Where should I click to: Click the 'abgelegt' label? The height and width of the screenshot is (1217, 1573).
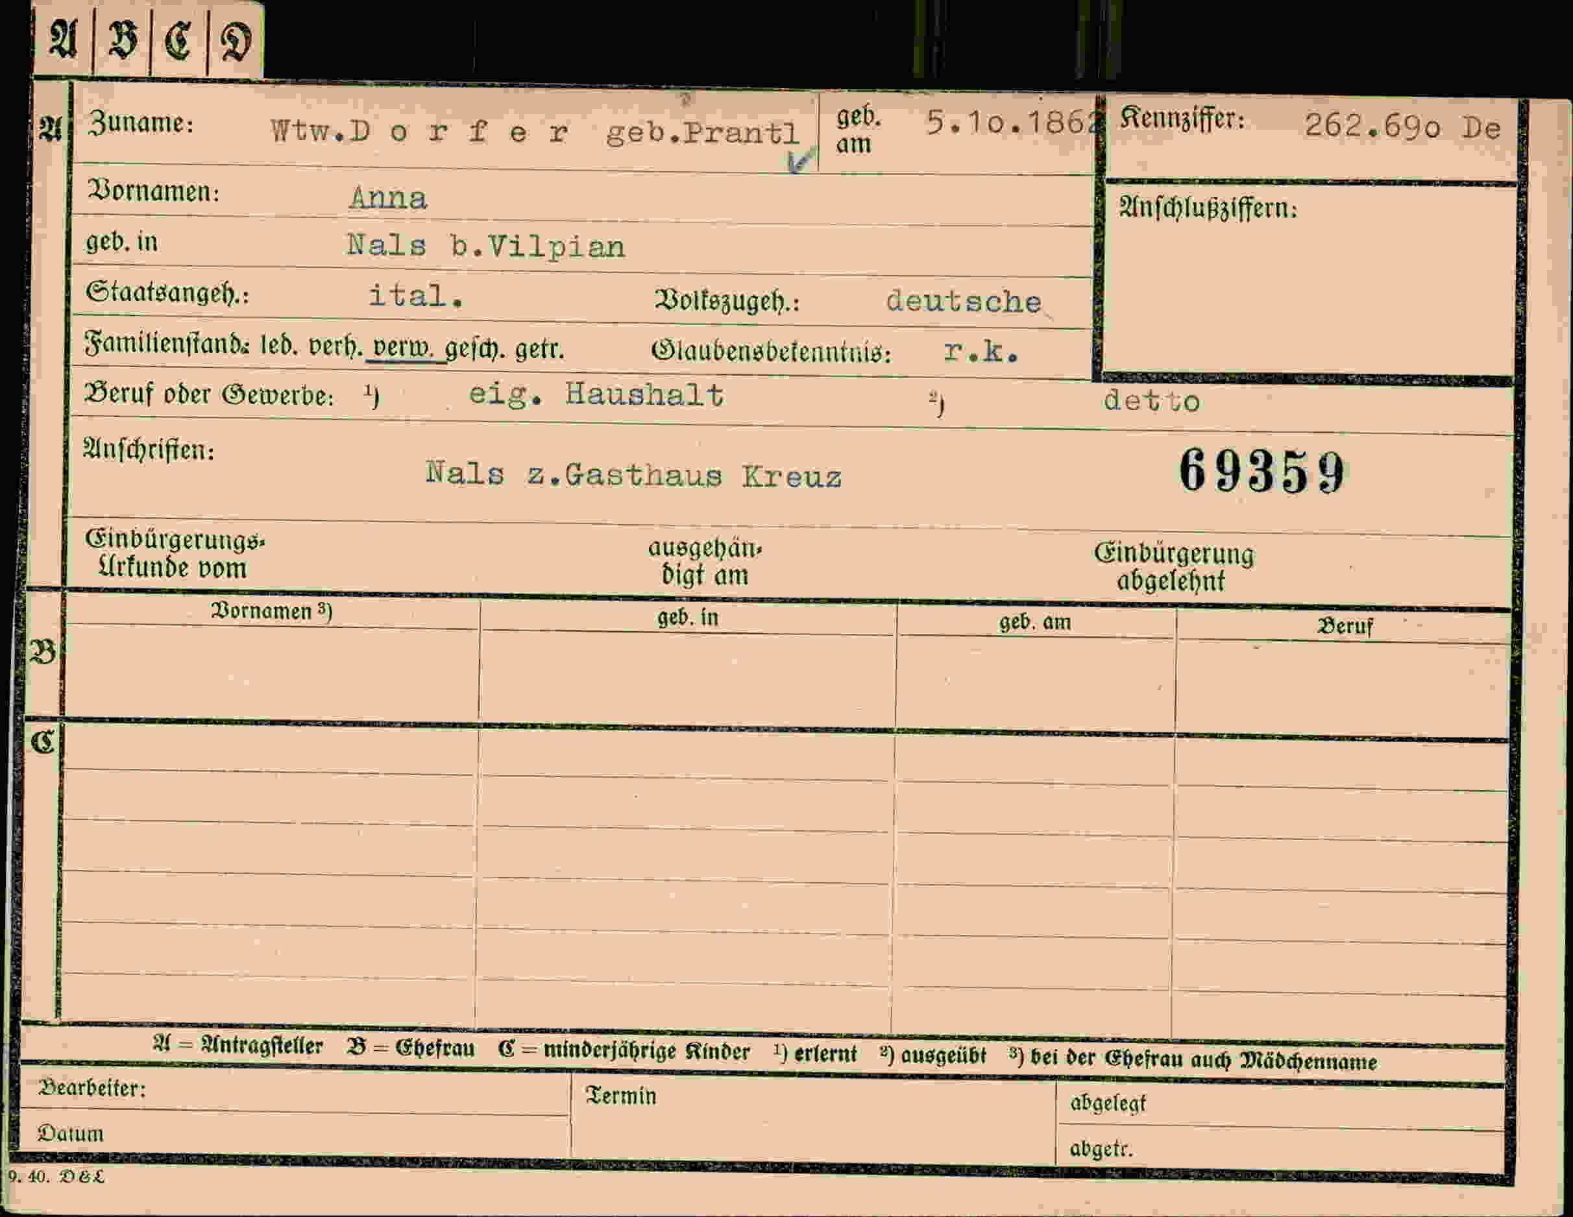tap(1108, 1103)
